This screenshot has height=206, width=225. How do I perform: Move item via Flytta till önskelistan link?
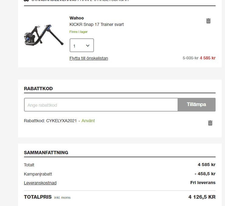tap(89, 58)
